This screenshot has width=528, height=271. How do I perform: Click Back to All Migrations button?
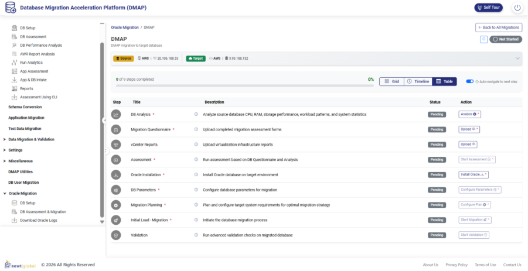tap(498, 28)
